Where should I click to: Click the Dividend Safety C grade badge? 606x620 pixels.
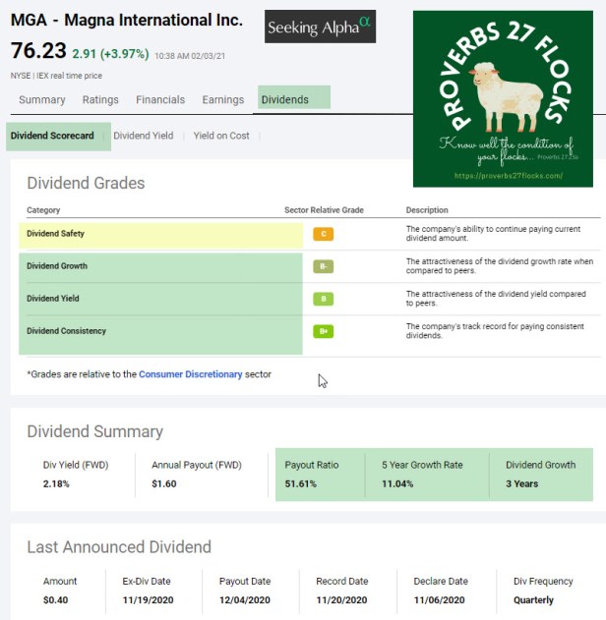(323, 234)
